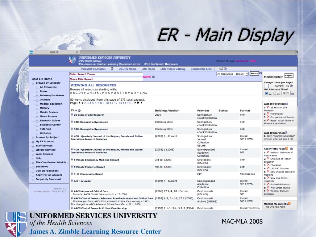
Task: Select the No radio for List Alternate Titles
Action: (x=266, y=94)
